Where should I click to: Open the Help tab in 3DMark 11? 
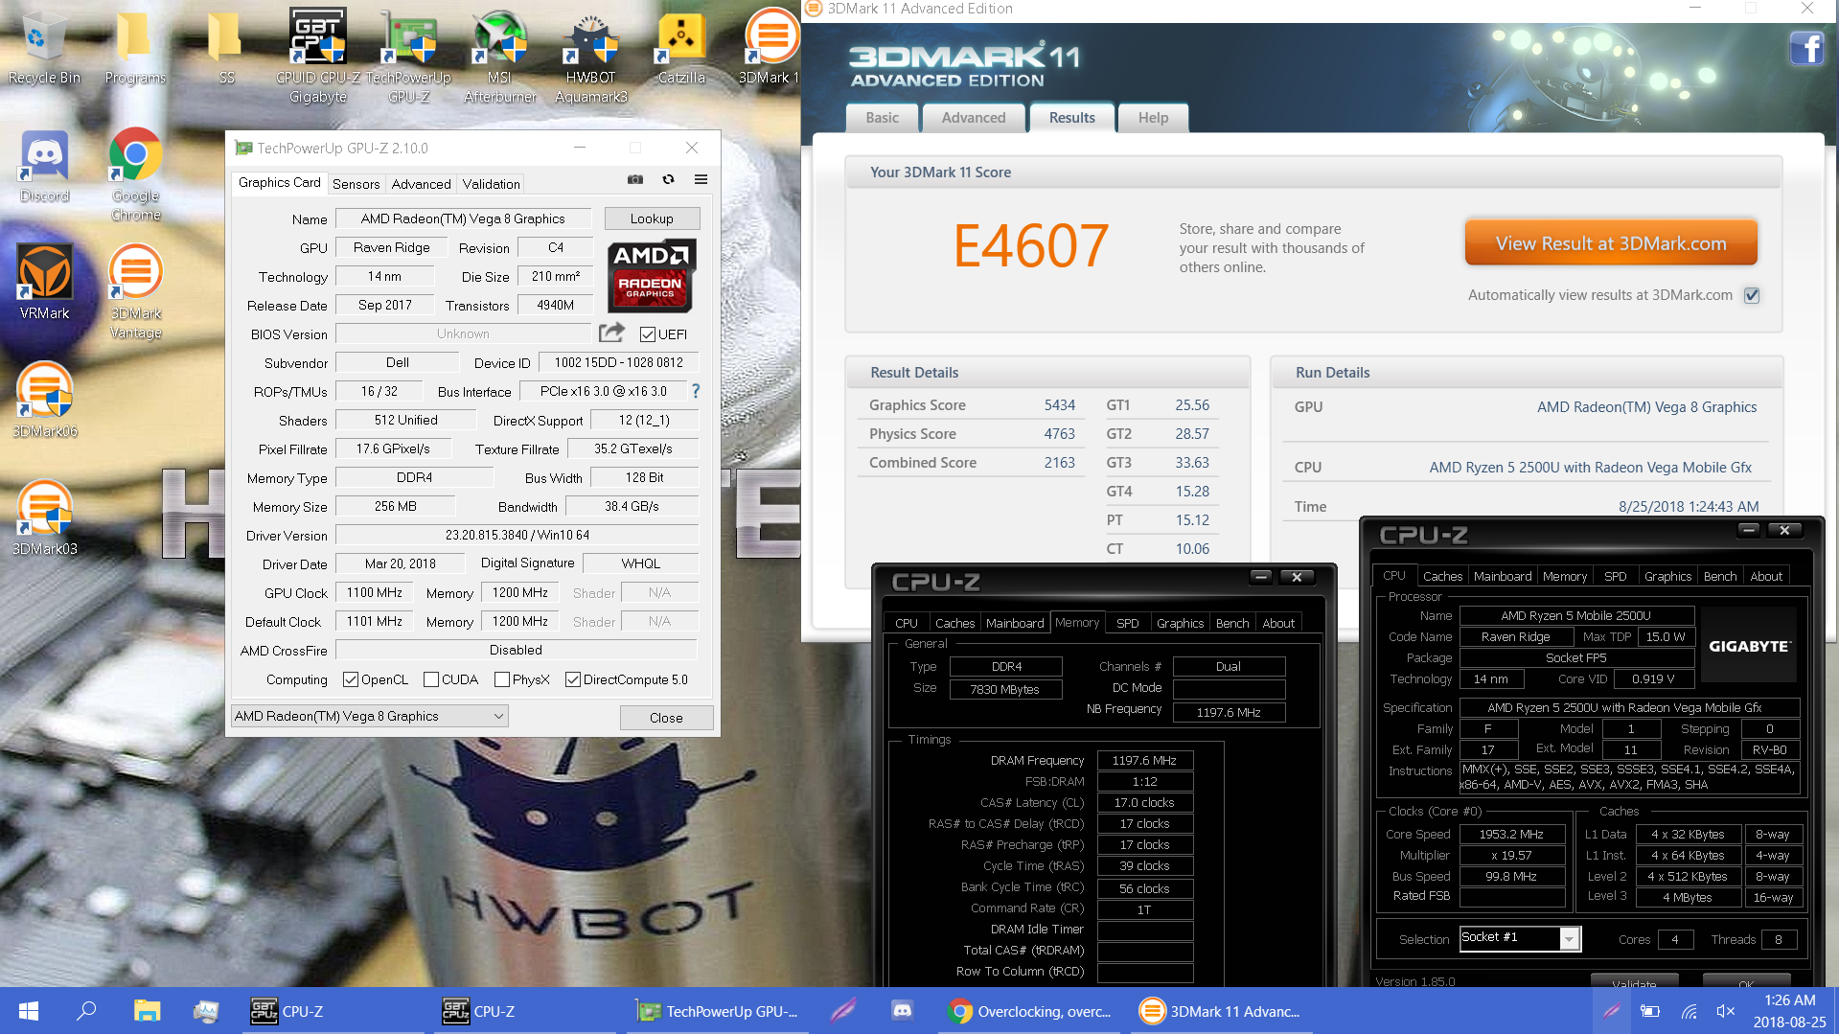pyautogui.click(x=1153, y=118)
